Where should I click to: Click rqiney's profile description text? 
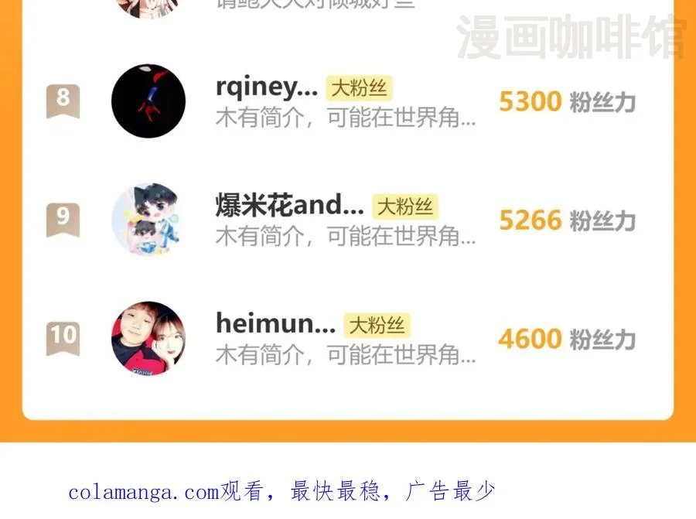click(x=346, y=118)
